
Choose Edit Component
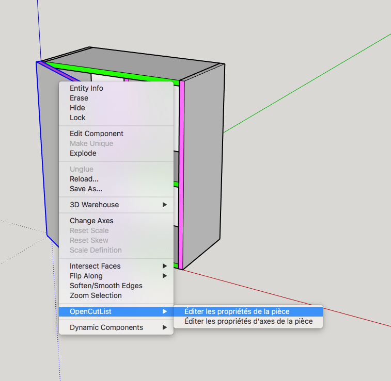[x=116, y=134]
